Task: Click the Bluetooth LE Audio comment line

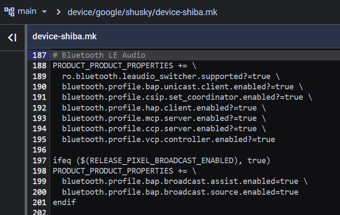Action: pyautogui.click(x=99, y=55)
